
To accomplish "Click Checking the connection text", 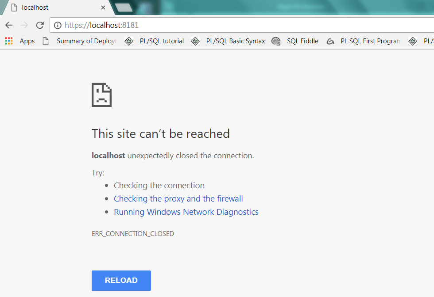I will 159,185.
